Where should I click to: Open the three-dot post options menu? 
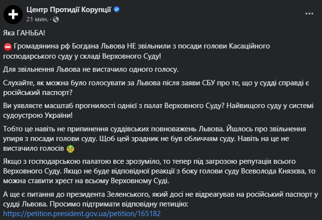[x=308, y=14]
